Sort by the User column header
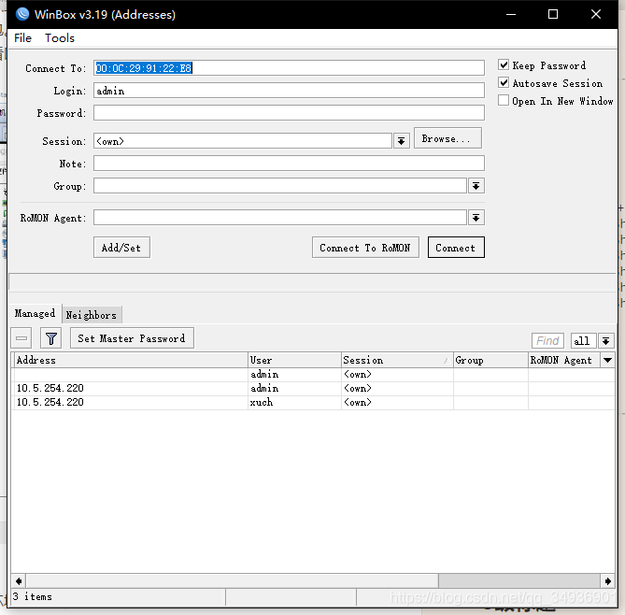Viewport: 625px width, 615px height. (294, 360)
